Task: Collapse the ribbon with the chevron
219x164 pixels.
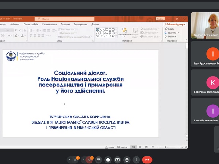Action: pos(186,40)
